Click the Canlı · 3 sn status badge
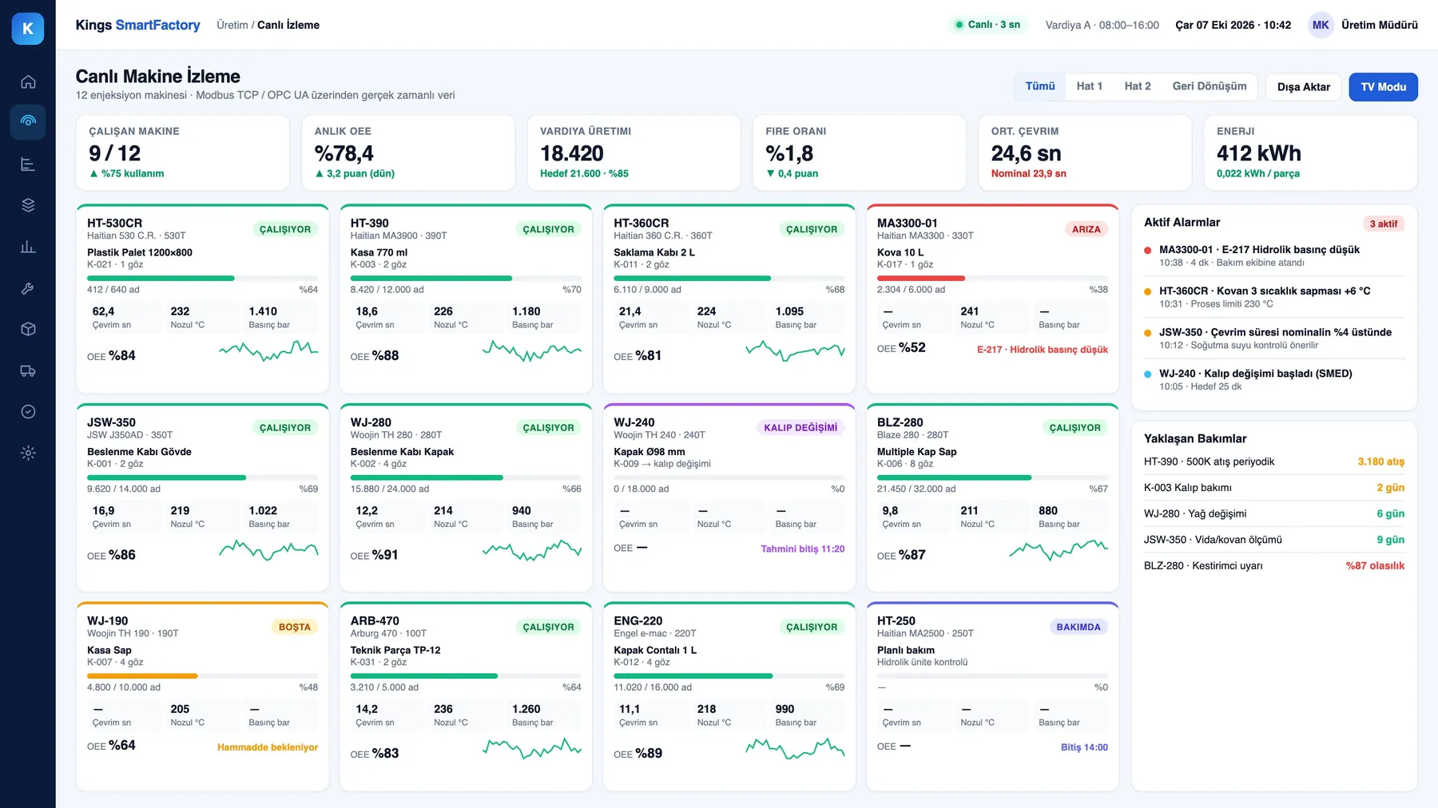Image resolution: width=1438 pixels, height=808 pixels. [988, 25]
